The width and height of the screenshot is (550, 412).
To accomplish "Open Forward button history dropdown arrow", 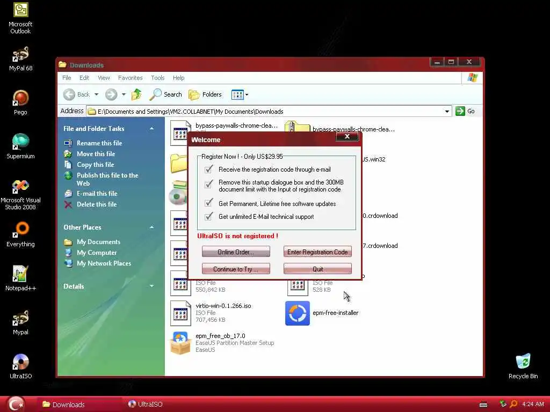I will (x=124, y=94).
